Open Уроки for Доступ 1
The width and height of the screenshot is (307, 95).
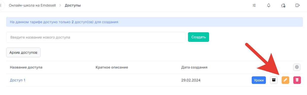tap(259, 80)
